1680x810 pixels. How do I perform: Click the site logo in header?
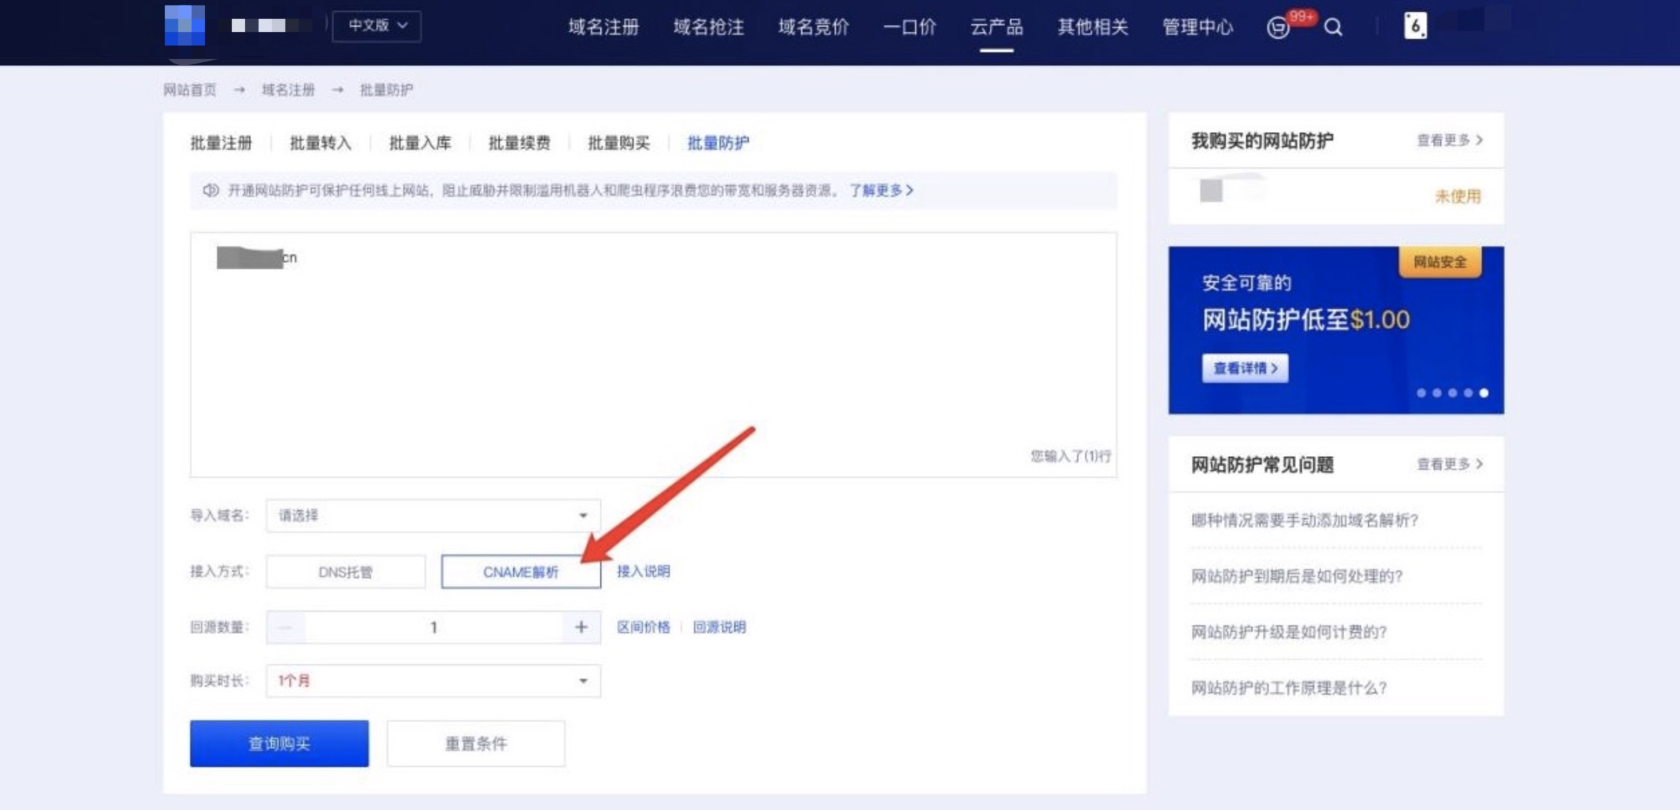coord(185,25)
